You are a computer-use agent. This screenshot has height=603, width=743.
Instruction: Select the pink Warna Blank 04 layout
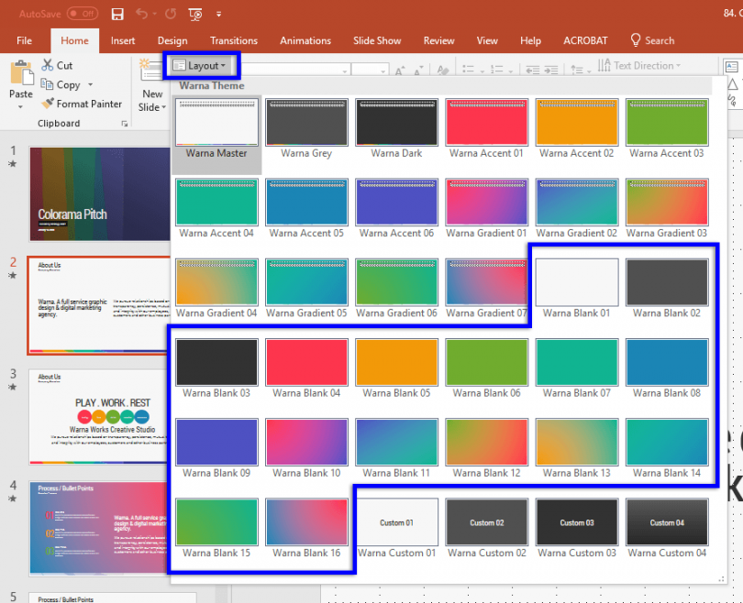[306, 362]
